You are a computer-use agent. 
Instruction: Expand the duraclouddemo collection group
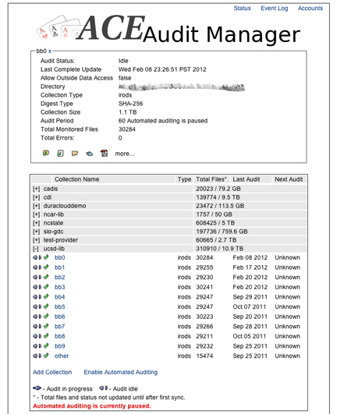tap(36, 206)
